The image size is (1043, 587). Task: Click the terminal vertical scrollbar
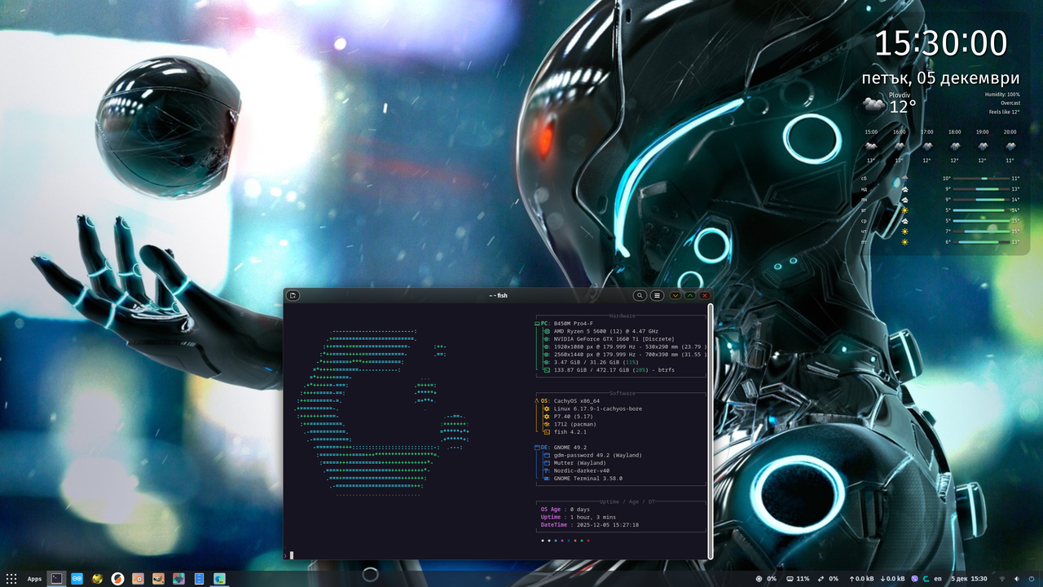711,431
